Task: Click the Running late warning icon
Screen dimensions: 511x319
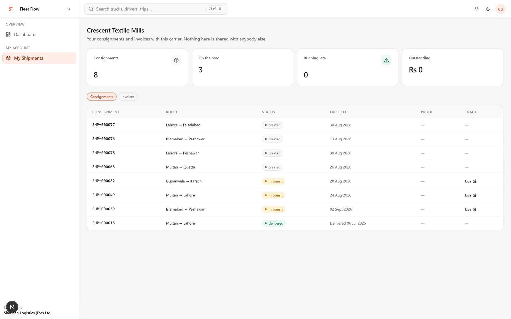Action: point(386,60)
